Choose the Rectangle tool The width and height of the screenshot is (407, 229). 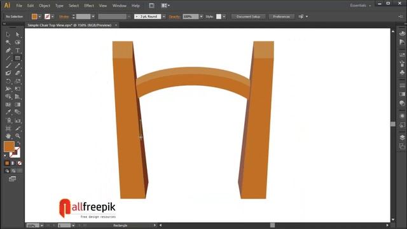click(18, 58)
